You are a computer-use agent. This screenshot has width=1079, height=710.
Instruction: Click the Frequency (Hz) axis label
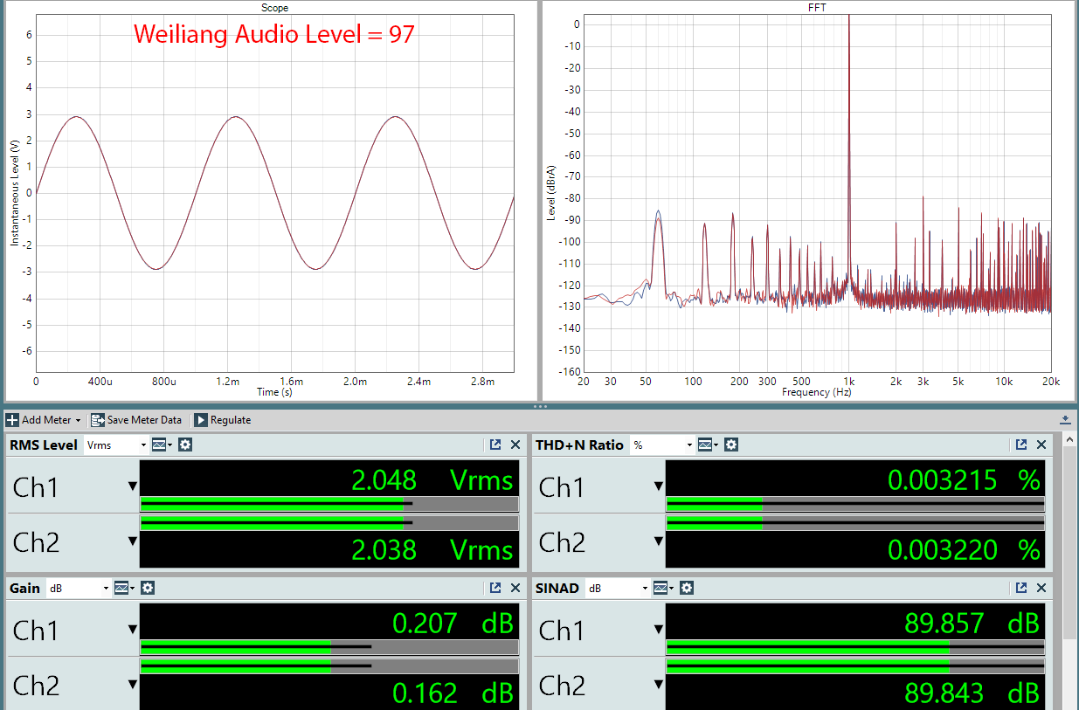[816, 393]
